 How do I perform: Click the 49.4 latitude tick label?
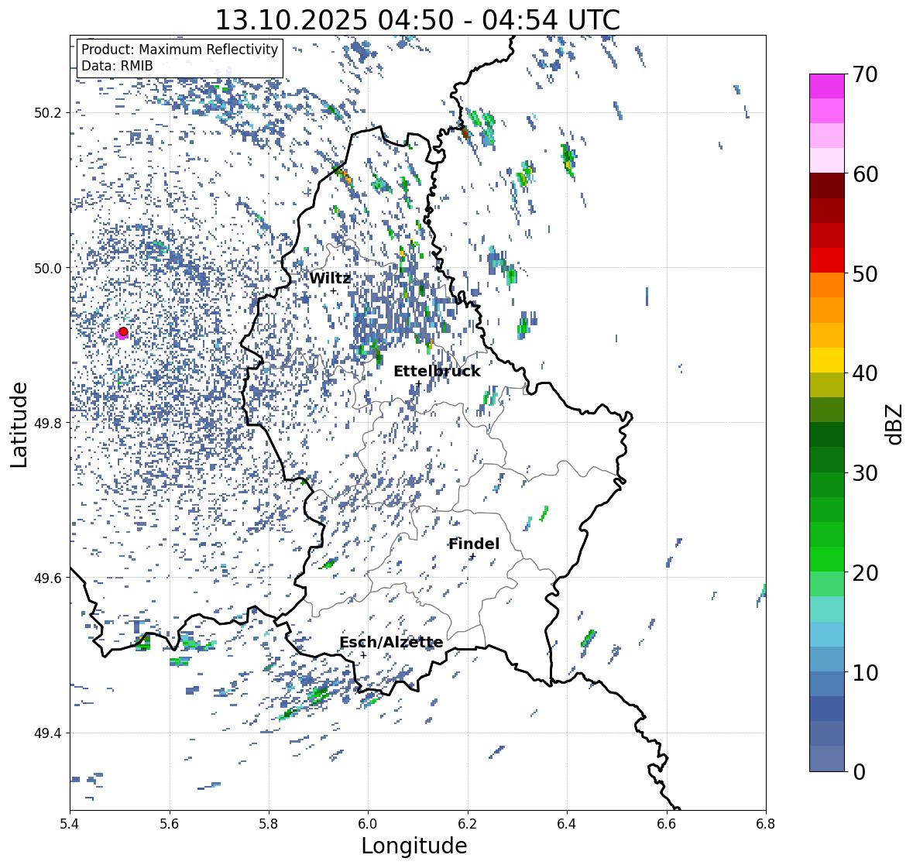[x=50, y=733]
